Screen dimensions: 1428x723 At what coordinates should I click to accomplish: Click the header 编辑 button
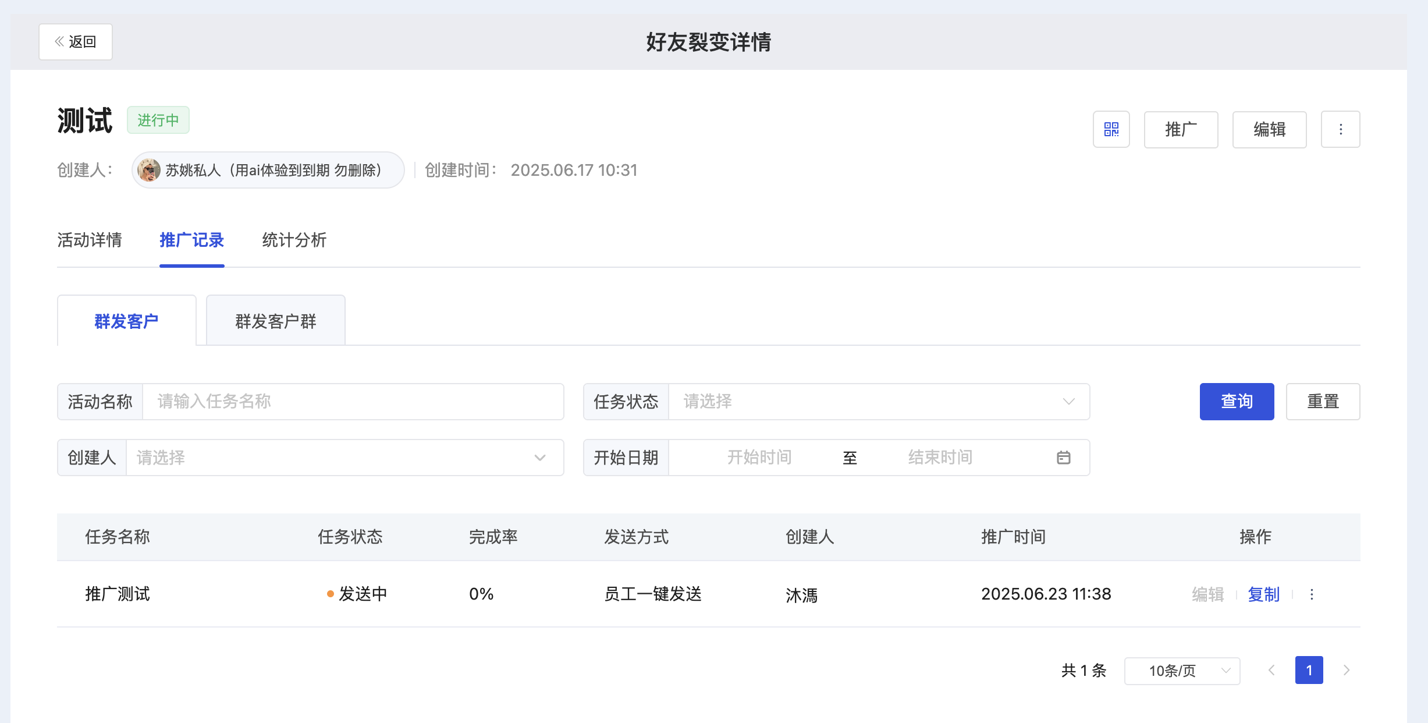tap(1269, 129)
